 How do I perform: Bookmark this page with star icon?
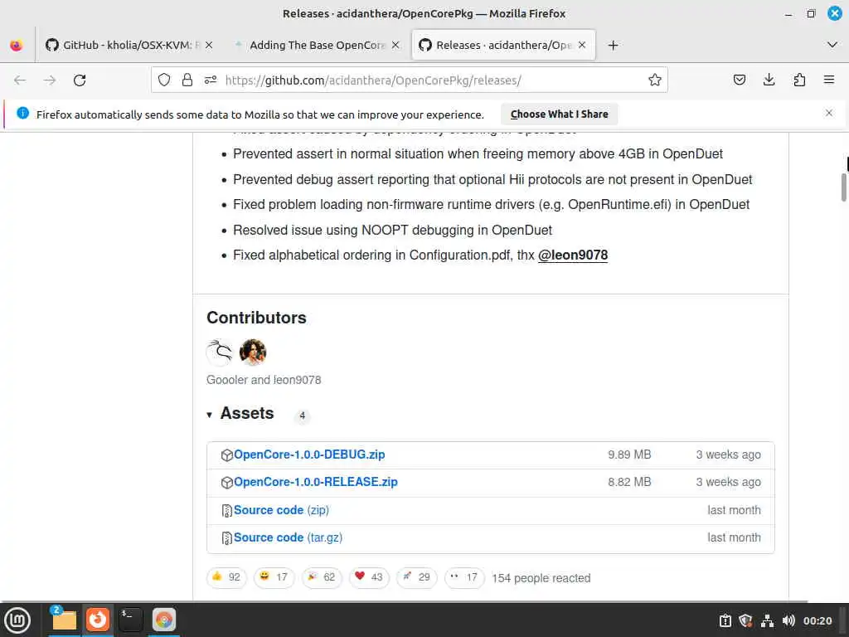[655, 80]
